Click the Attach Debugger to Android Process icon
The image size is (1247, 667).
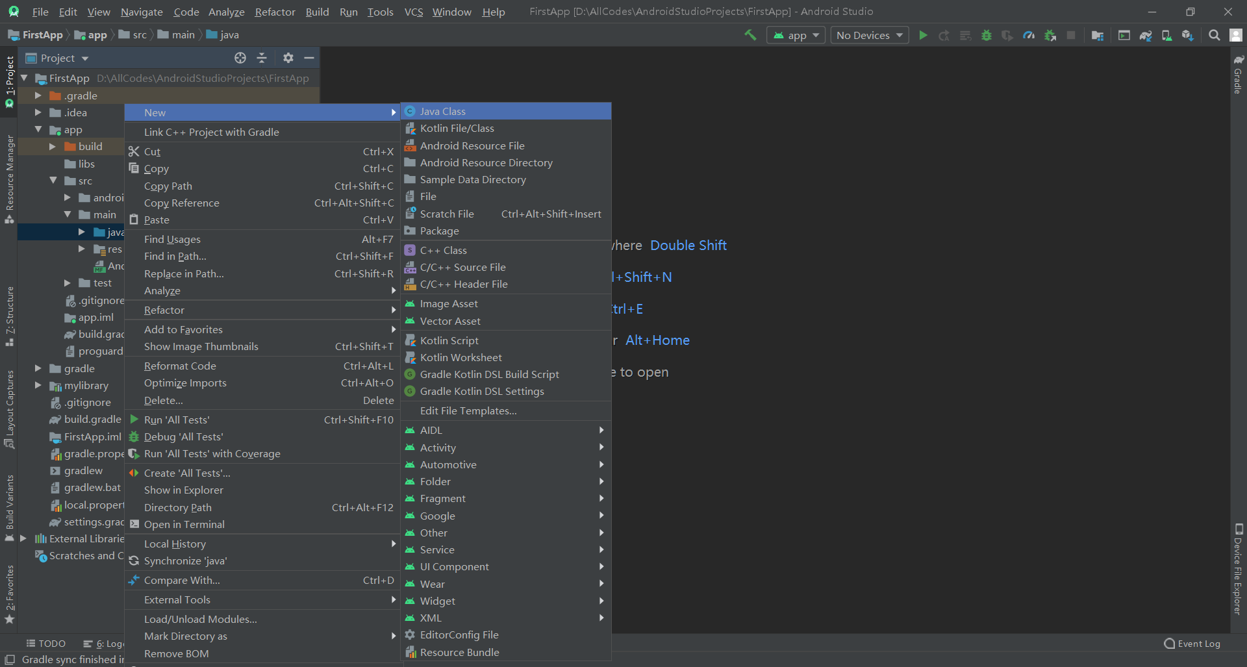1050,35
